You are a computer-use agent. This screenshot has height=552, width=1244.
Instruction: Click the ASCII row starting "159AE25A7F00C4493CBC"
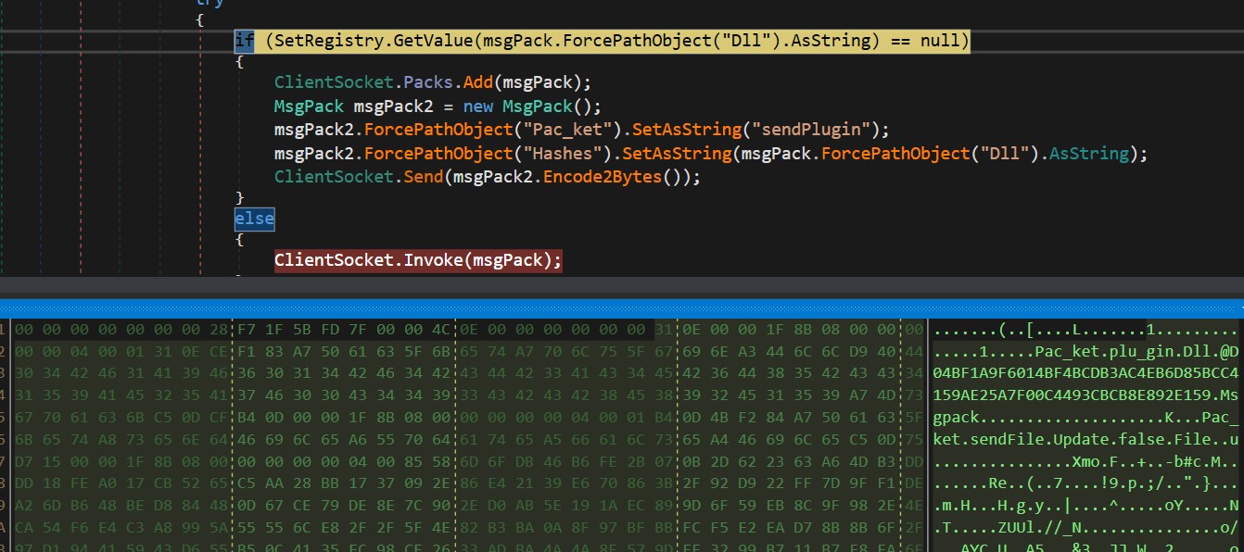(x=1085, y=397)
